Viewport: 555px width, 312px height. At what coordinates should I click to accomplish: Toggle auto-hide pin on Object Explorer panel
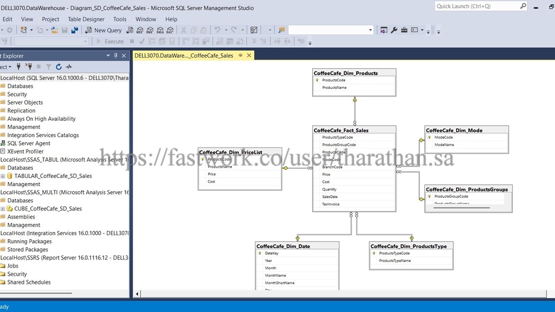click(116, 56)
